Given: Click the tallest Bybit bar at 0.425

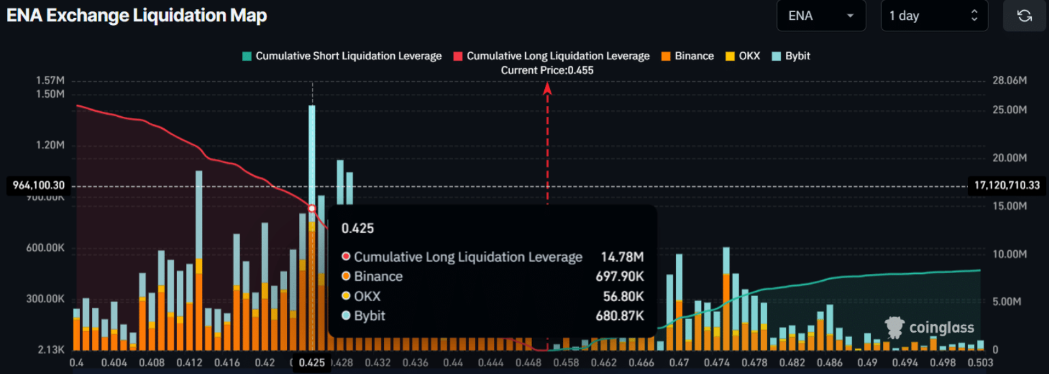Looking at the screenshot, I should pyautogui.click(x=312, y=153).
